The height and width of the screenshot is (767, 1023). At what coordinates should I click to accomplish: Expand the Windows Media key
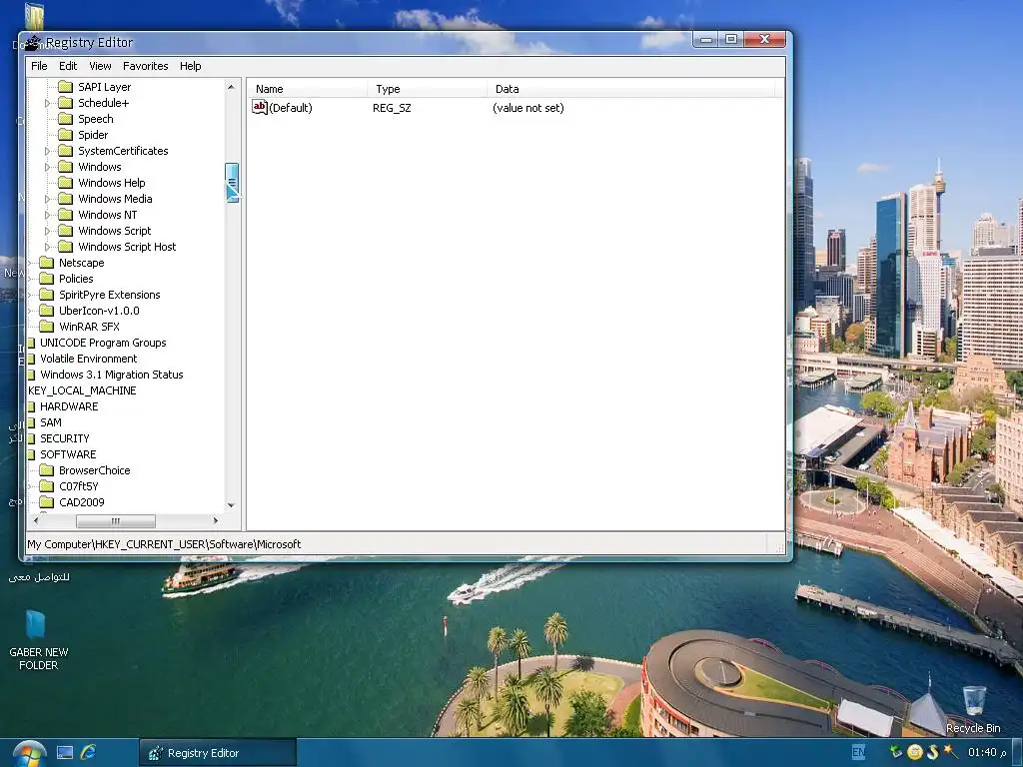[47, 199]
